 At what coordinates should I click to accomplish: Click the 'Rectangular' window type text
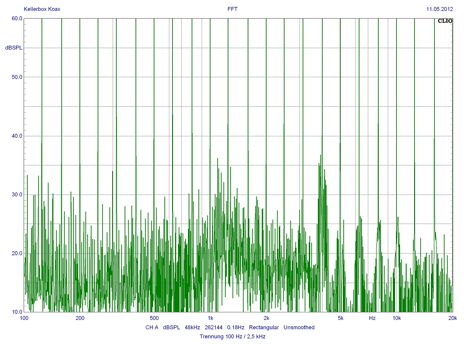pyautogui.click(x=264, y=328)
